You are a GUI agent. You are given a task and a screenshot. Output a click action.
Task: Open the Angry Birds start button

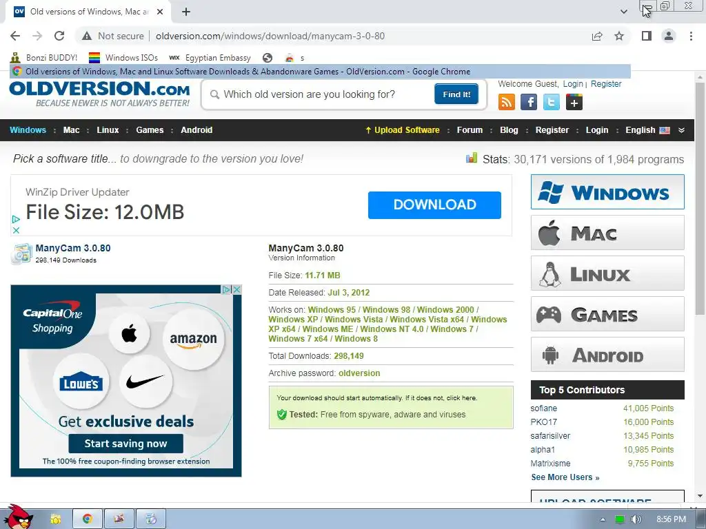click(18, 517)
